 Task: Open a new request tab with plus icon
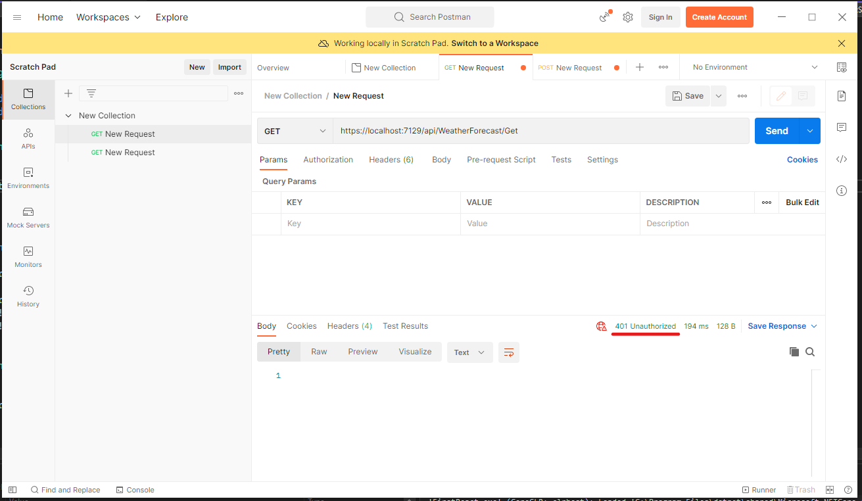639,67
